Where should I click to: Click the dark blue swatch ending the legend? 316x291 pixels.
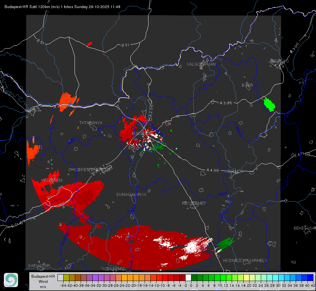[x=311, y=278]
